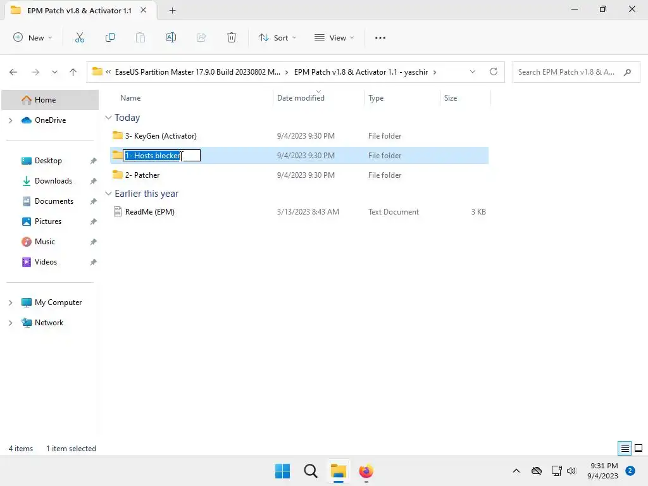
Task: Unpin Downloads using its pin icon
Action: (94, 181)
